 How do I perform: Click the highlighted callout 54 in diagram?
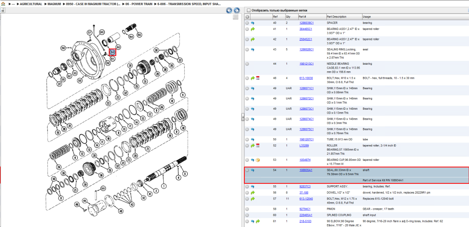coord(113,52)
